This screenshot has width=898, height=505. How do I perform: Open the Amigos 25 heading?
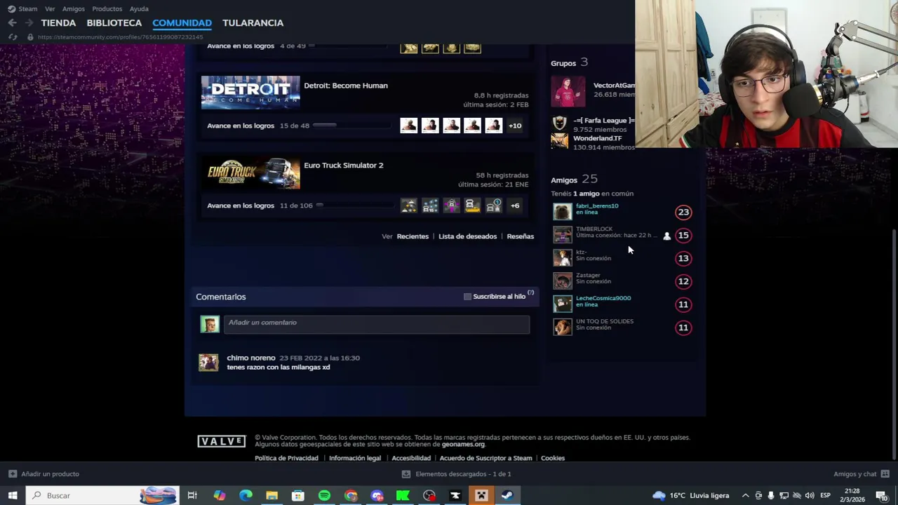coord(574,180)
